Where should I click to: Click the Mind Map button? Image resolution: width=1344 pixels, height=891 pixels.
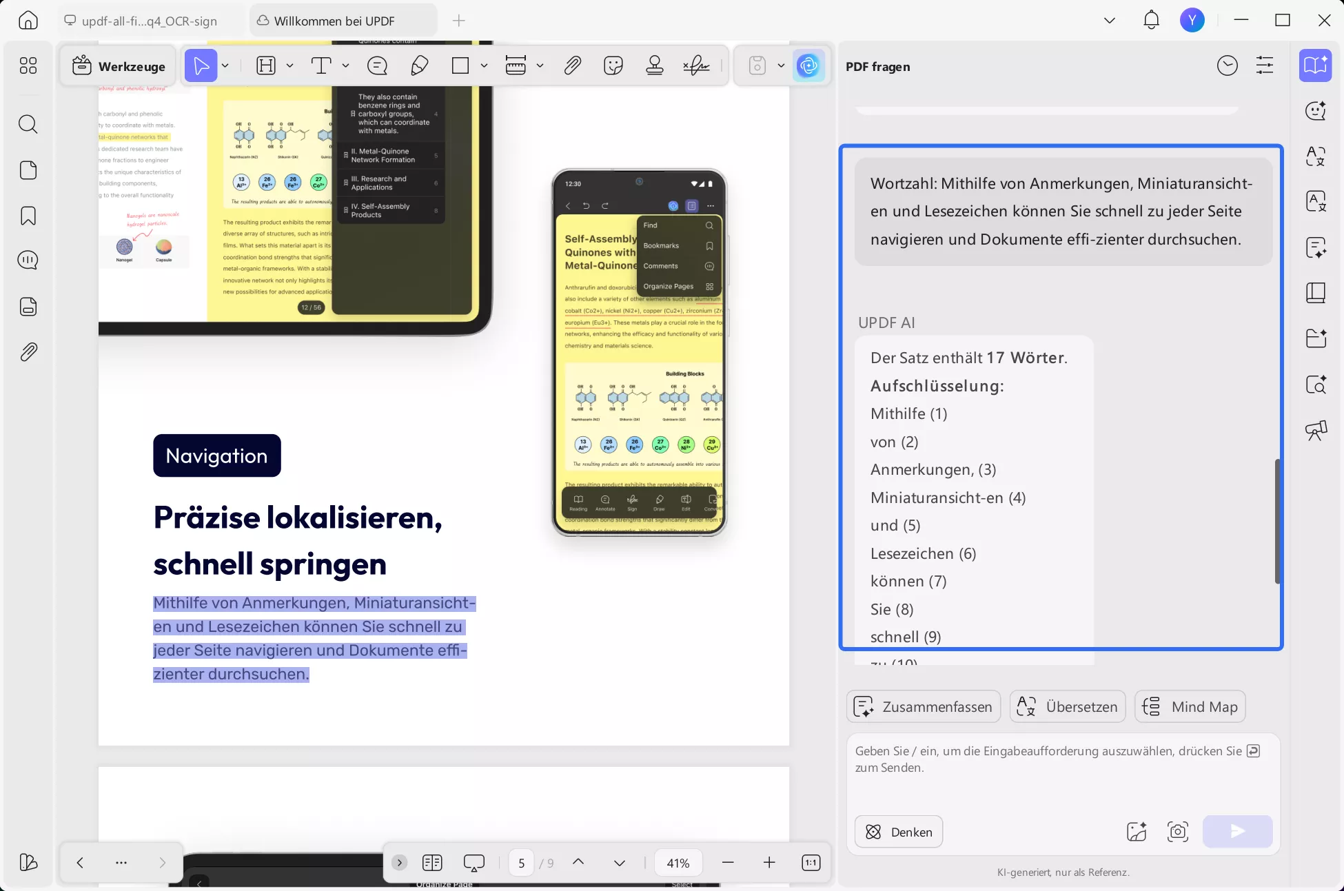pos(1190,706)
